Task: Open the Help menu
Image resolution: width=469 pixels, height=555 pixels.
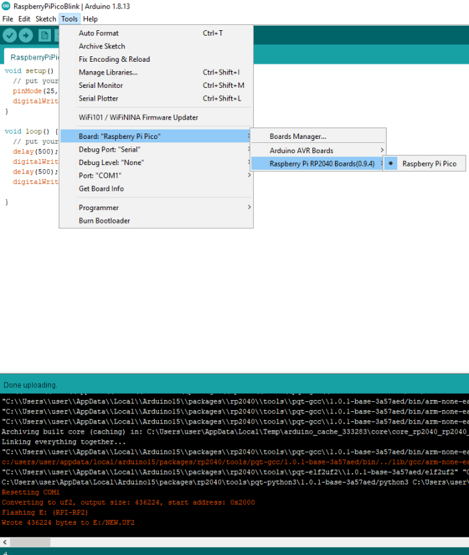Action: pyautogui.click(x=90, y=19)
